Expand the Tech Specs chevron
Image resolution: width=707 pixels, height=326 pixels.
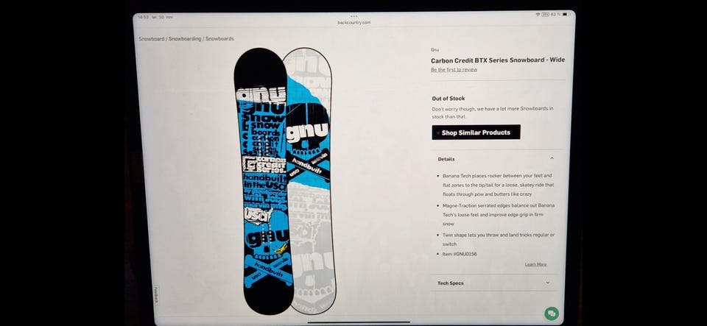pos(548,283)
